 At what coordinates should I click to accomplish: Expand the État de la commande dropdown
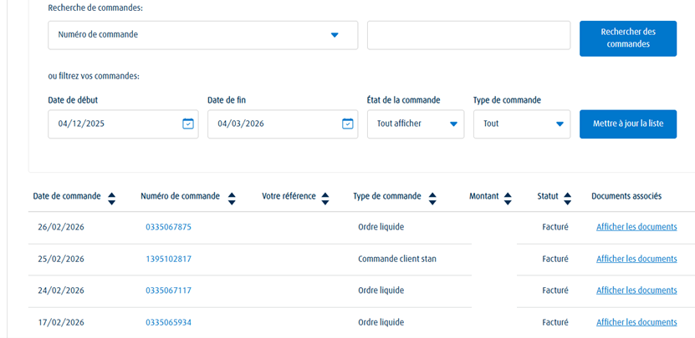coord(416,124)
